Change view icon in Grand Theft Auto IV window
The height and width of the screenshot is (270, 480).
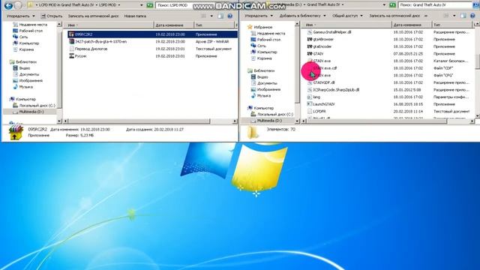[447, 16]
